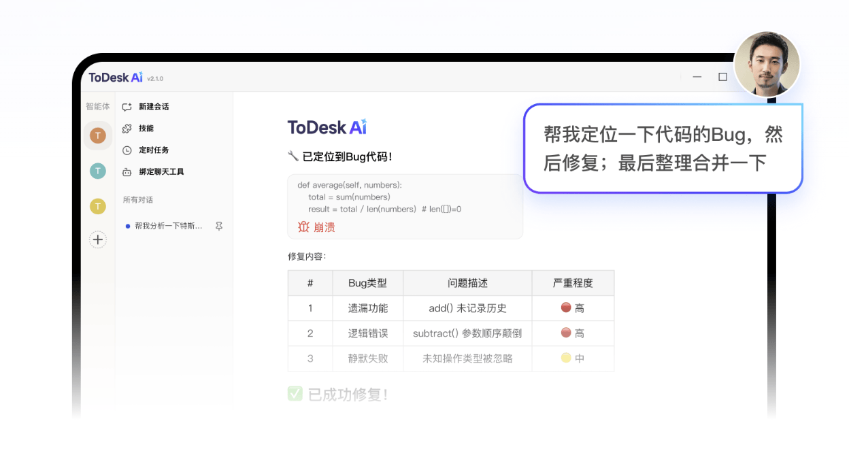This screenshot has height=451, width=849.
Task: Click the red severity dot in row 2
Action: [x=565, y=333]
